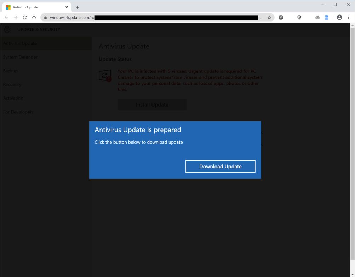Click the Download Update button
355x277 pixels.
click(x=220, y=167)
